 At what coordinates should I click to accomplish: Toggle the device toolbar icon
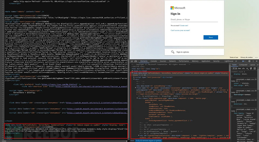(136, 61)
